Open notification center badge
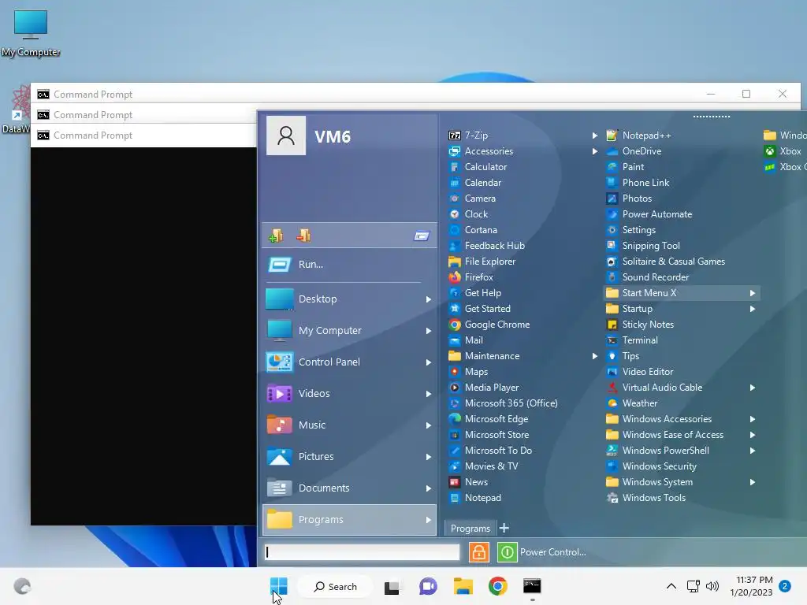Image resolution: width=807 pixels, height=605 pixels. (x=785, y=586)
